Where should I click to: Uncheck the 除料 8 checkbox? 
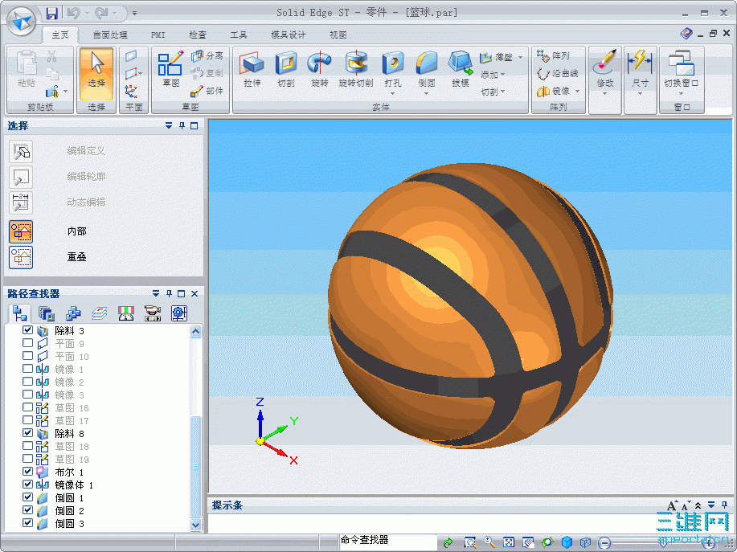pos(28,432)
